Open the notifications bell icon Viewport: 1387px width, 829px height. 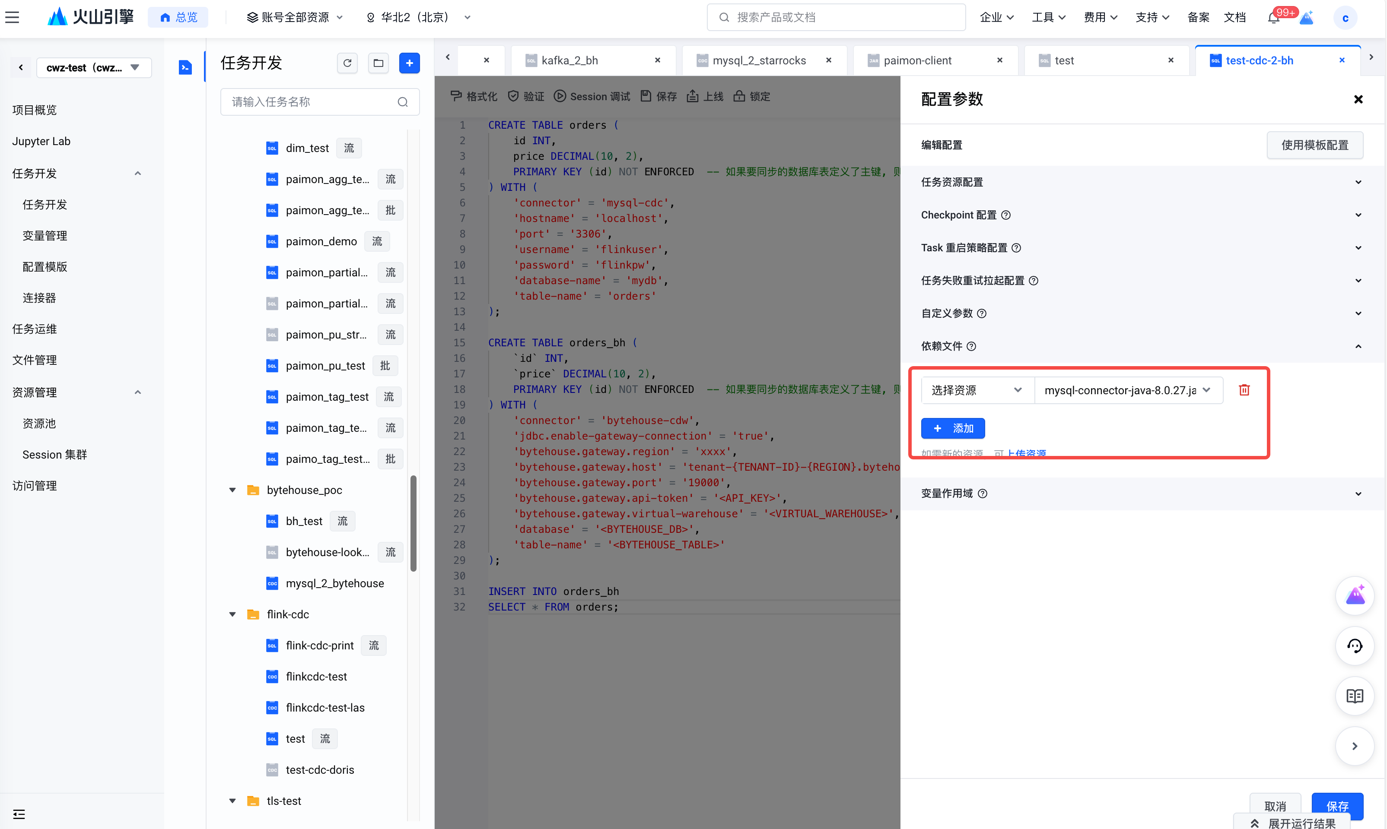tap(1273, 18)
